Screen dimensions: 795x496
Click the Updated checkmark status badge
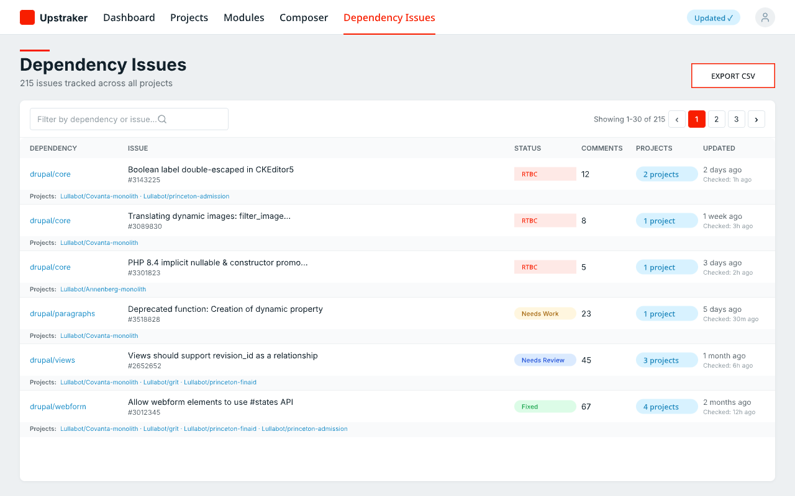tap(713, 17)
